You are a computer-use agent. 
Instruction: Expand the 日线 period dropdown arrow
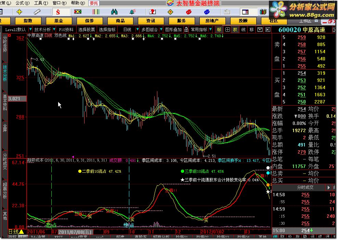pos(137,29)
